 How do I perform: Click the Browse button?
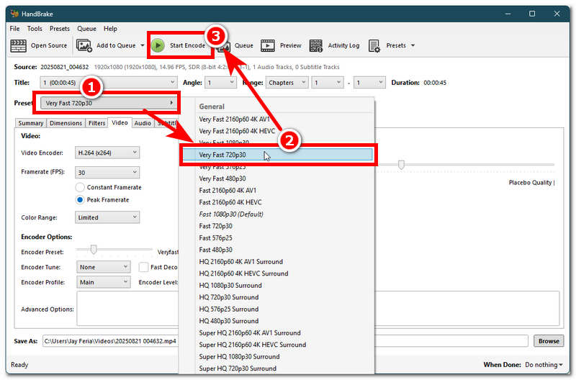[x=549, y=341]
